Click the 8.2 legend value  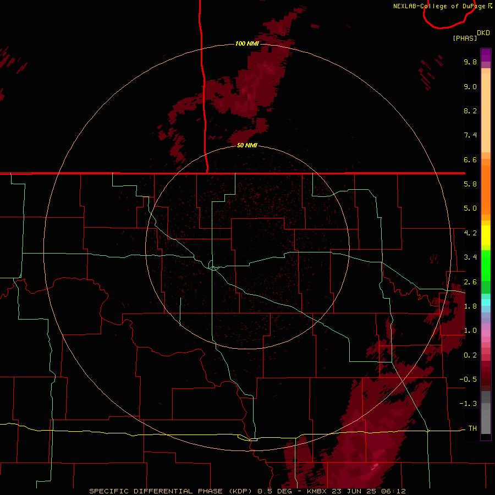click(x=470, y=111)
